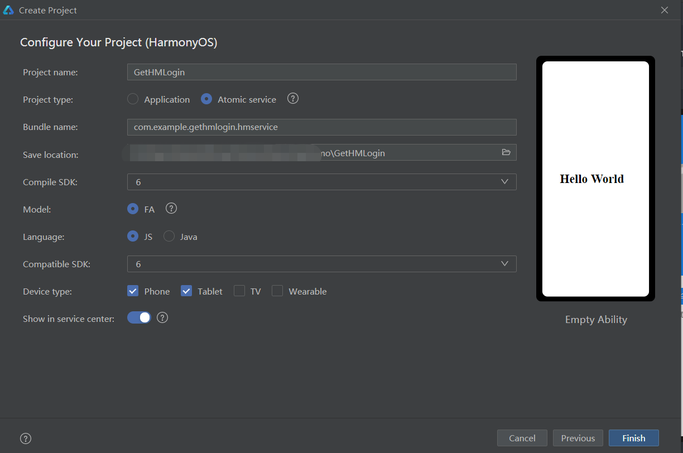Open the Atomic service help tooltip

click(292, 98)
